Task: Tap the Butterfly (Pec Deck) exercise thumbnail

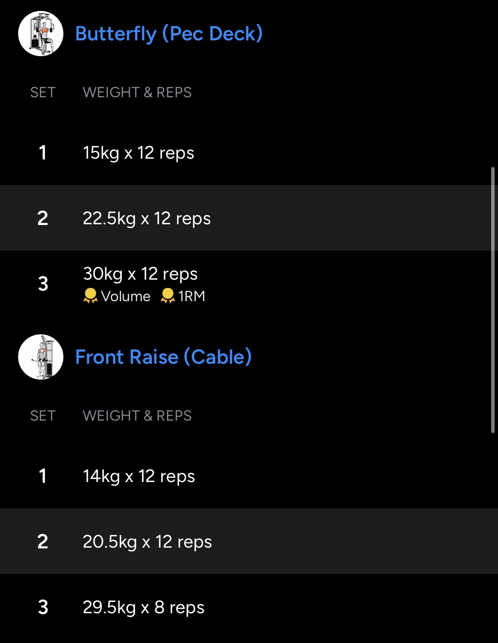Action: coord(41,34)
